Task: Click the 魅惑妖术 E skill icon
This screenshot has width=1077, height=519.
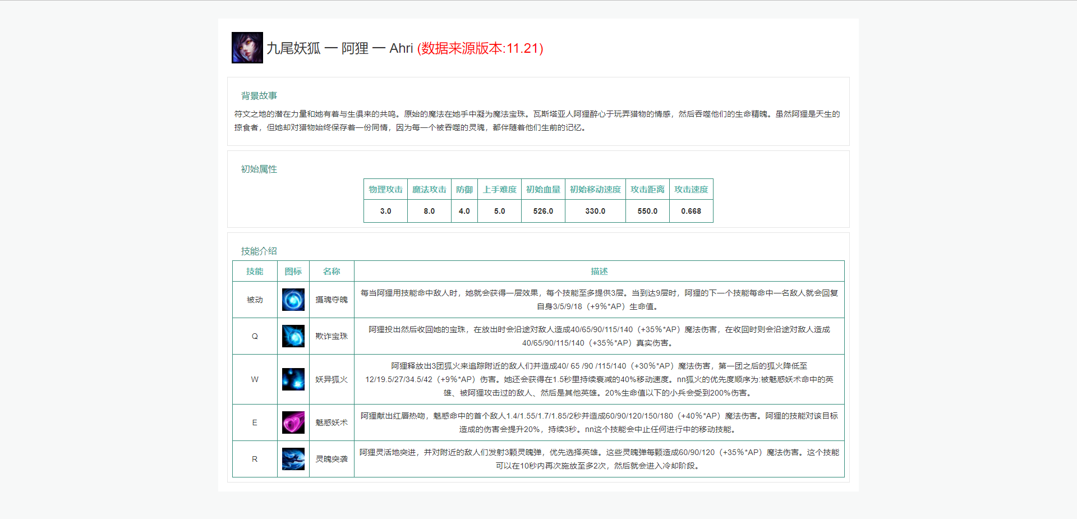Action: click(x=293, y=422)
